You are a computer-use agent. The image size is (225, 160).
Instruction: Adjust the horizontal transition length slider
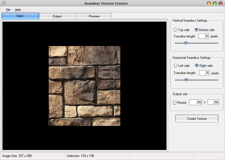186,80
